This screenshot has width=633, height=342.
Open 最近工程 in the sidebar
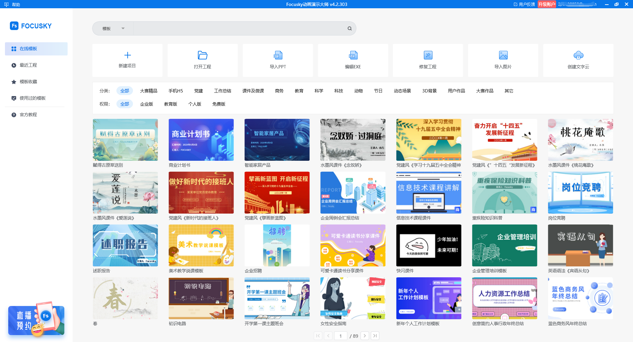(28, 65)
